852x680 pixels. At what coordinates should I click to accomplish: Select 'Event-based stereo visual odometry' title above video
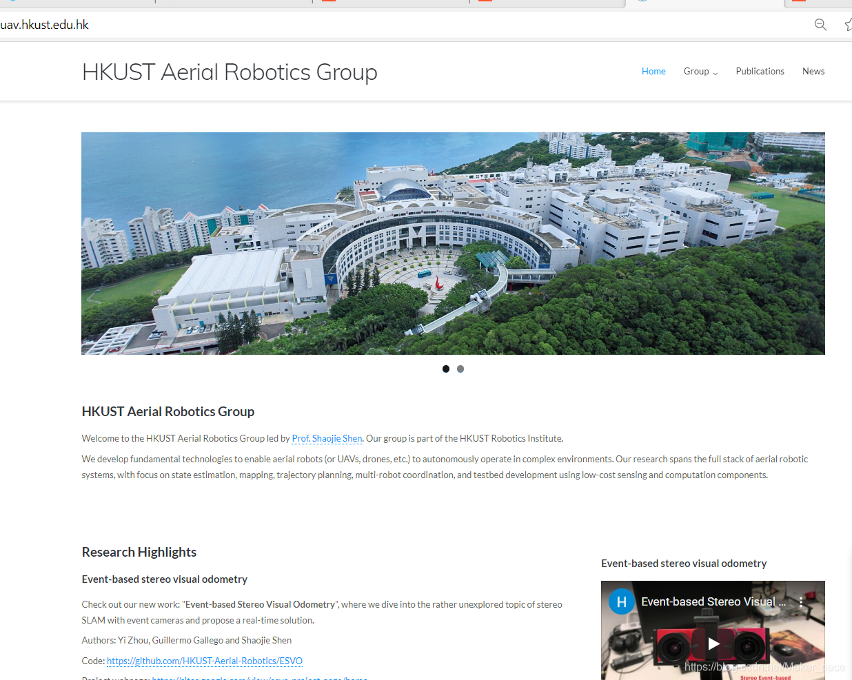684,564
